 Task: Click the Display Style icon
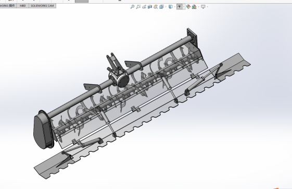(x=170, y=7)
